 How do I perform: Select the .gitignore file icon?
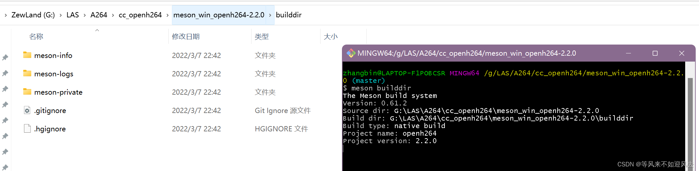pos(27,110)
